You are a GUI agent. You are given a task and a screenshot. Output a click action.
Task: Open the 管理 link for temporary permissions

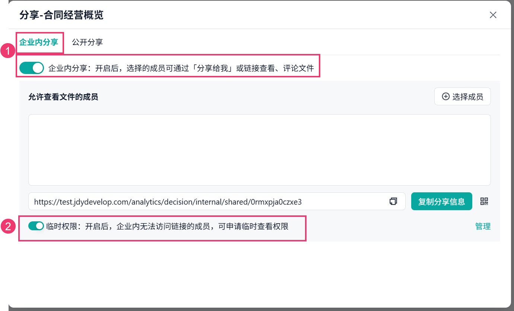click(x=483, y=226)
